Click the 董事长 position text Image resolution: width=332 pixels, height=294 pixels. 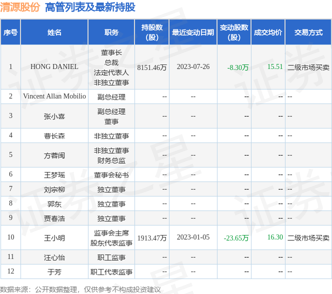pos(111,52)
